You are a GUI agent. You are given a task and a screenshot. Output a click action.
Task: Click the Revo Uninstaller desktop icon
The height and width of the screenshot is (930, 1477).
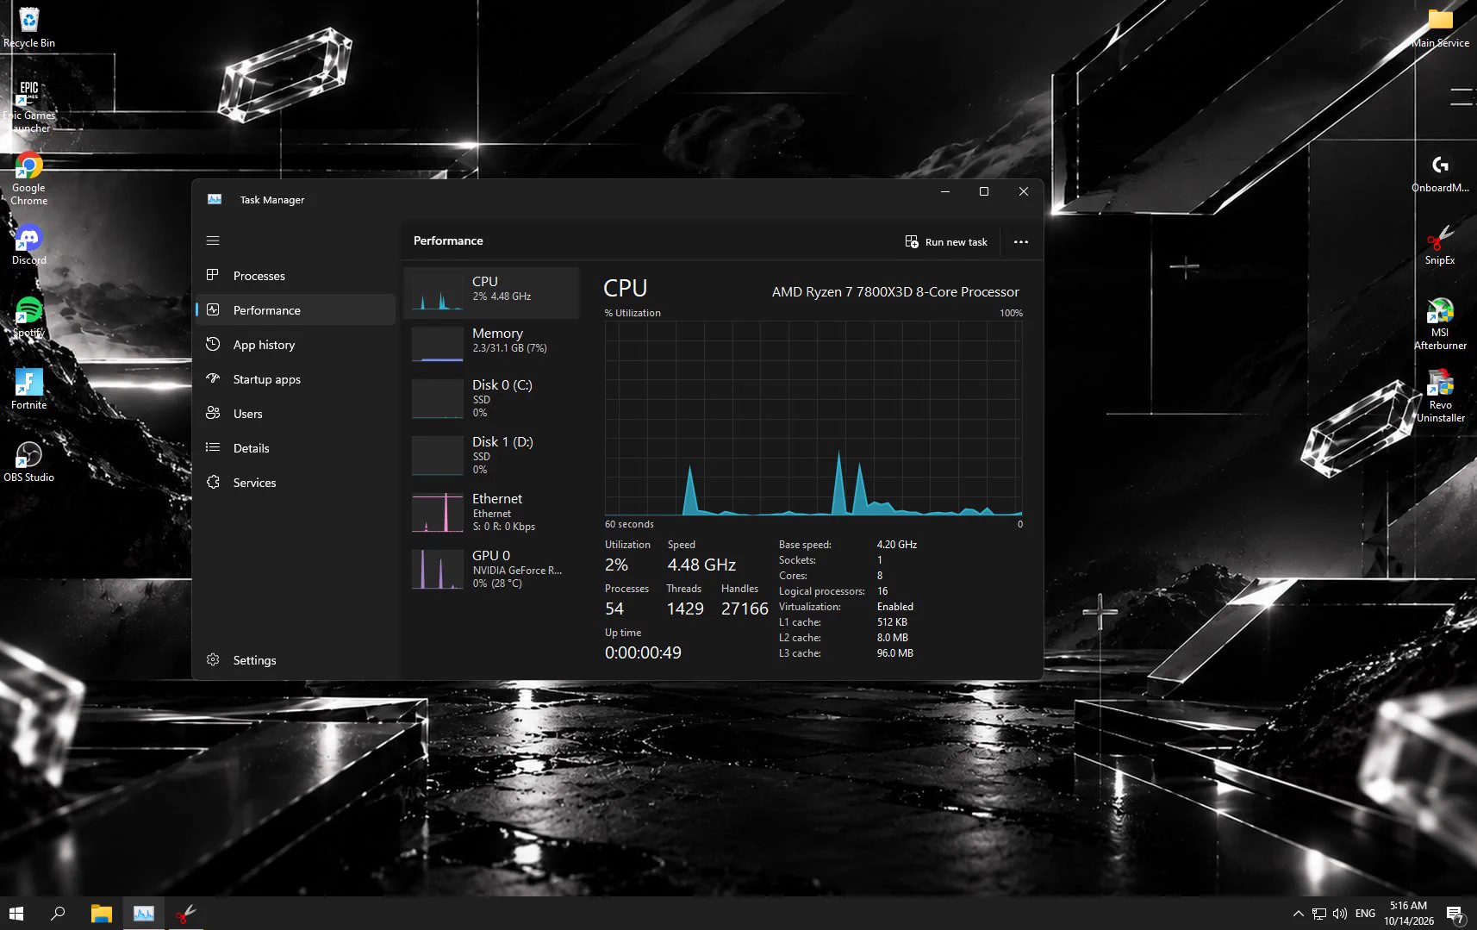pos(1440,396)
